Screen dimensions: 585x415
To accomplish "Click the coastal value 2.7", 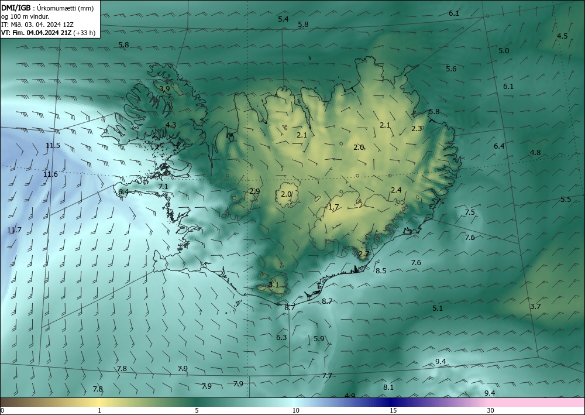I will point(364,254).
